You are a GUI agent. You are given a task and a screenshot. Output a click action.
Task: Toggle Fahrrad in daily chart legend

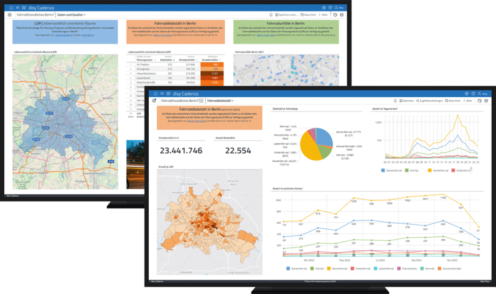411,170
